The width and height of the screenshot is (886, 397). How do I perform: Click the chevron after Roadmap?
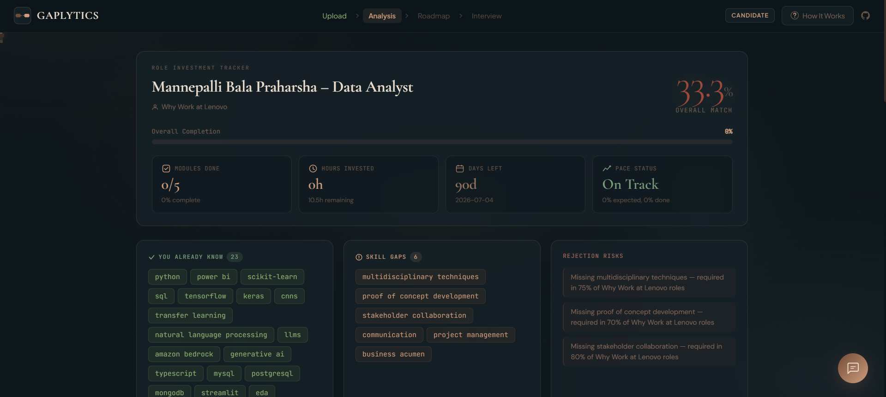461,16
